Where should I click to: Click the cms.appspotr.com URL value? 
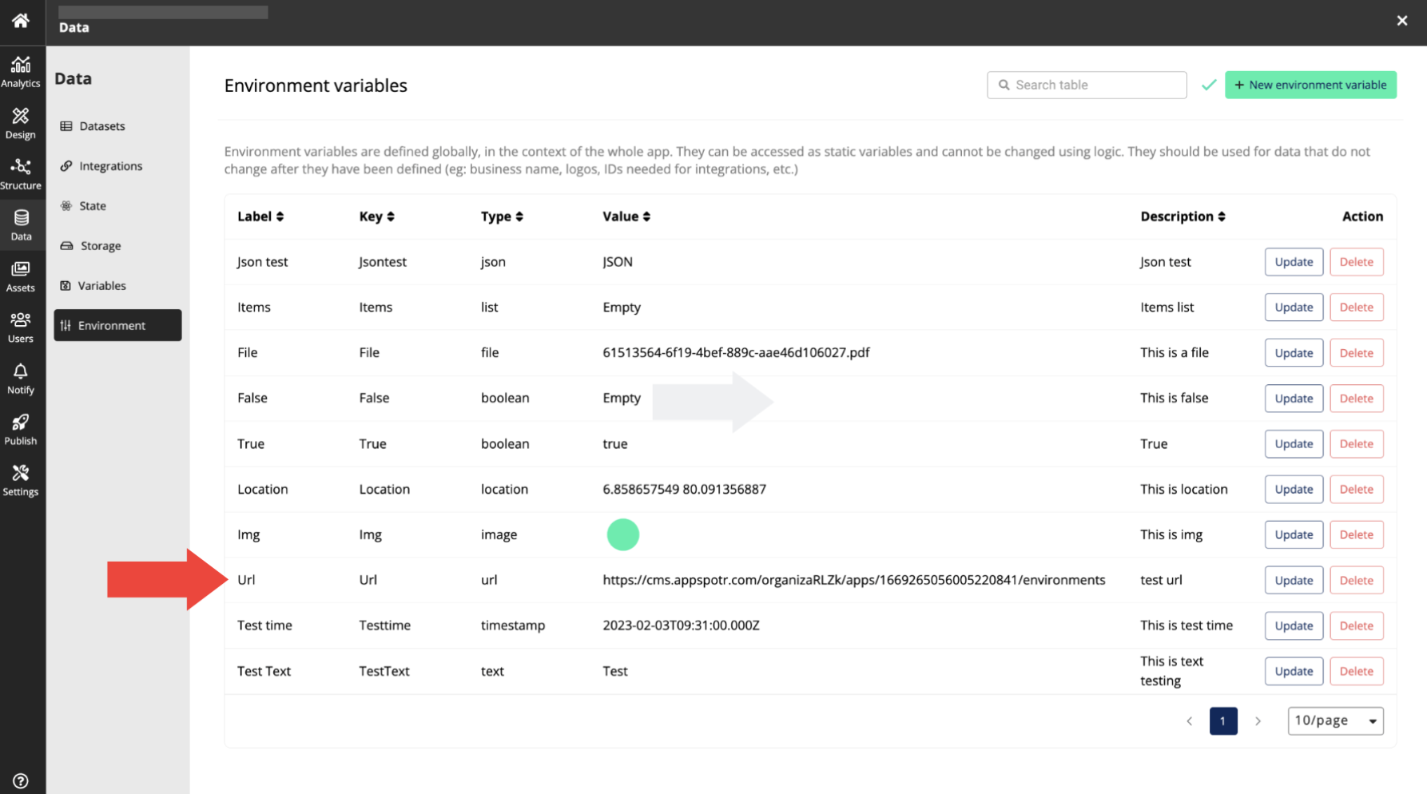coord(853,580)
